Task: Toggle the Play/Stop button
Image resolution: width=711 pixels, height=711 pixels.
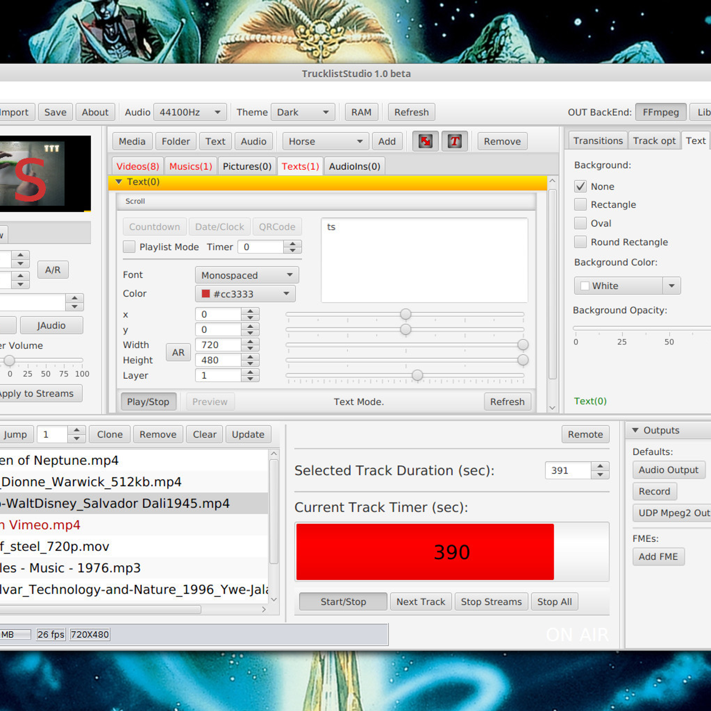Action: coord(148,402)
